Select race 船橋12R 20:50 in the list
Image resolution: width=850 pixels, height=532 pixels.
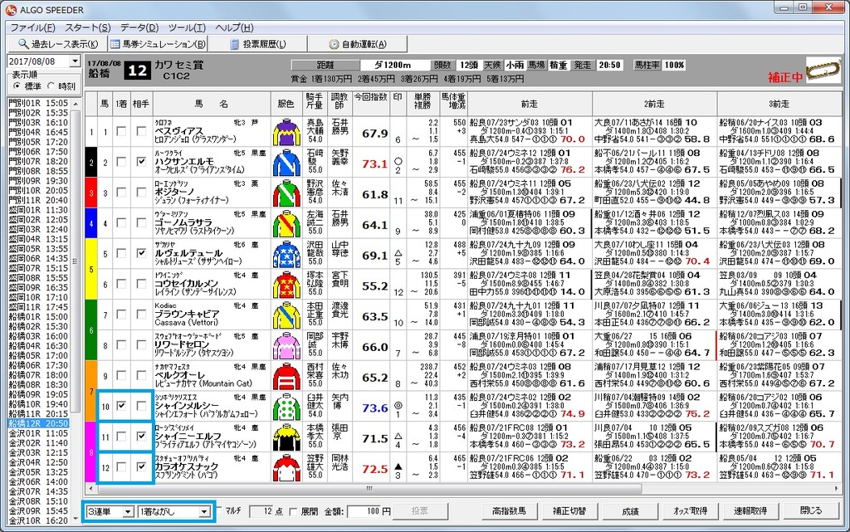[38, 423]
